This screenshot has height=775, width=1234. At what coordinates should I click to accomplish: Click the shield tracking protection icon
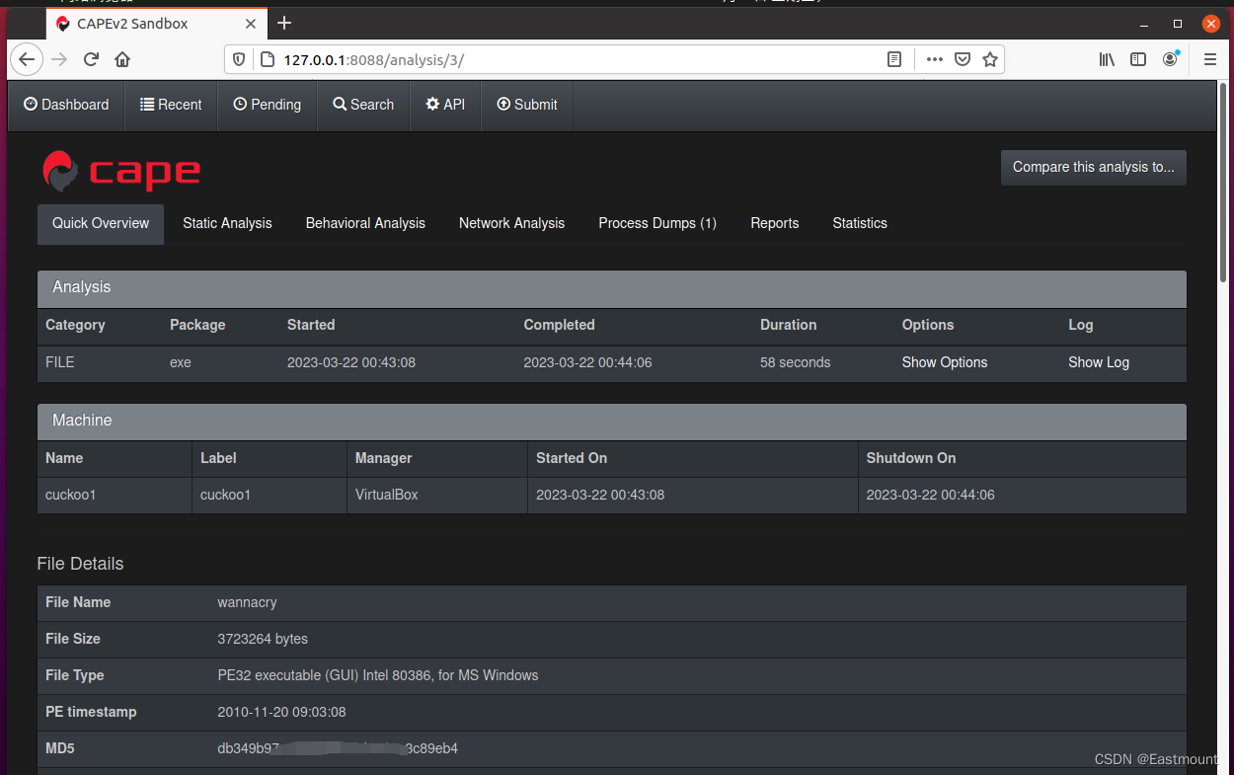(x=239, y=59)
